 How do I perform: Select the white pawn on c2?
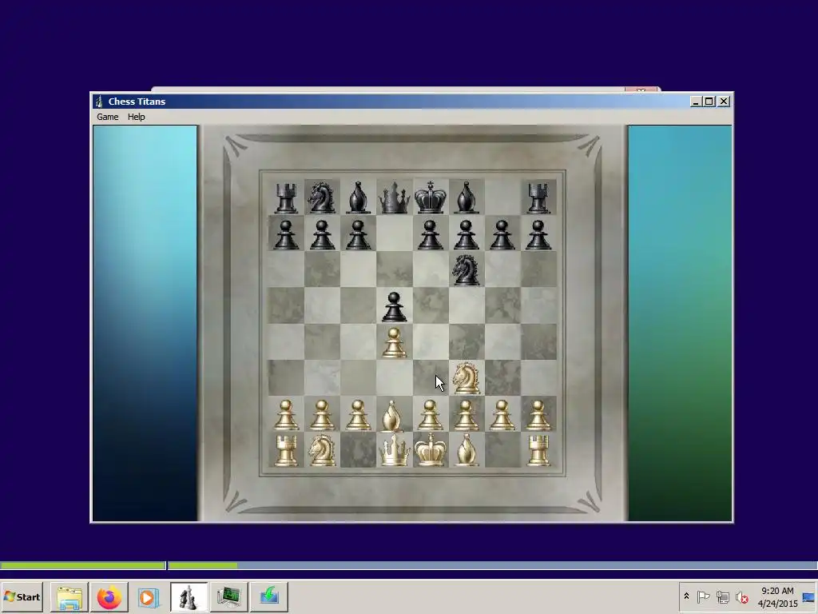tap(358, 415)
